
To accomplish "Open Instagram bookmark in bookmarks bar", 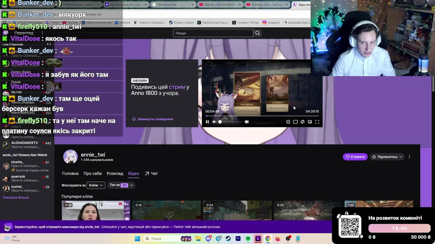I will point(271,22).
